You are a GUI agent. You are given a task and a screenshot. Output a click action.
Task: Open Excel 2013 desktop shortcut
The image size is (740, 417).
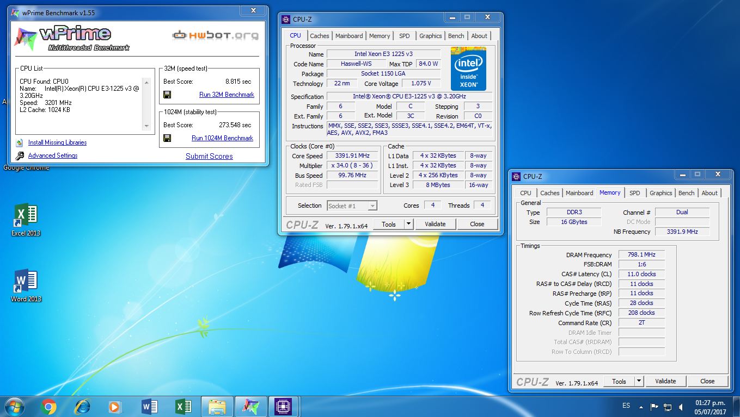[26, 220]
